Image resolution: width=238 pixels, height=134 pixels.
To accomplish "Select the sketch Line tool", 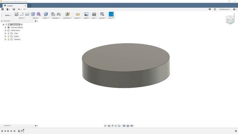I will (22, 14).
